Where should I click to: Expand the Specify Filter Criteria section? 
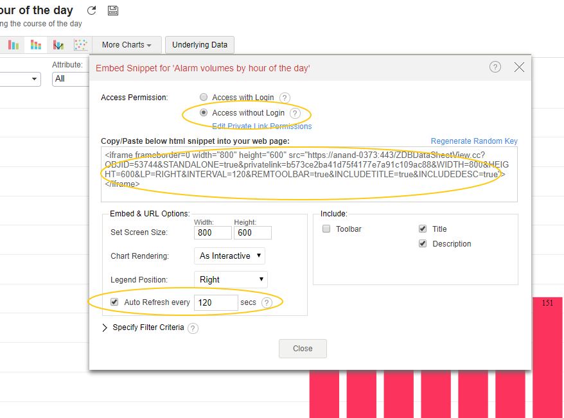coord(105,327)
